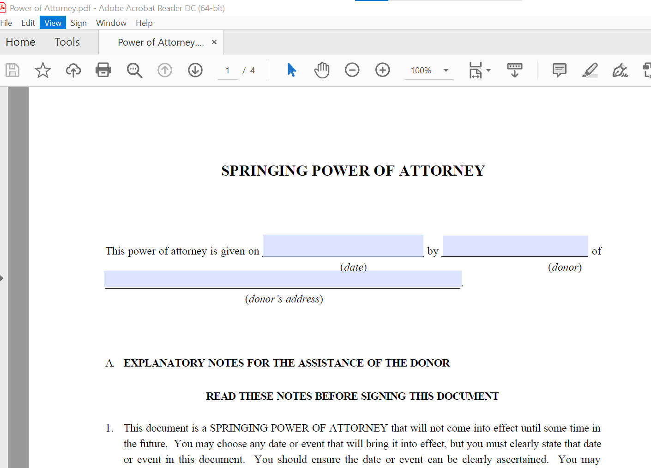Enable scrolling page display mode

[x=514, y=70]
